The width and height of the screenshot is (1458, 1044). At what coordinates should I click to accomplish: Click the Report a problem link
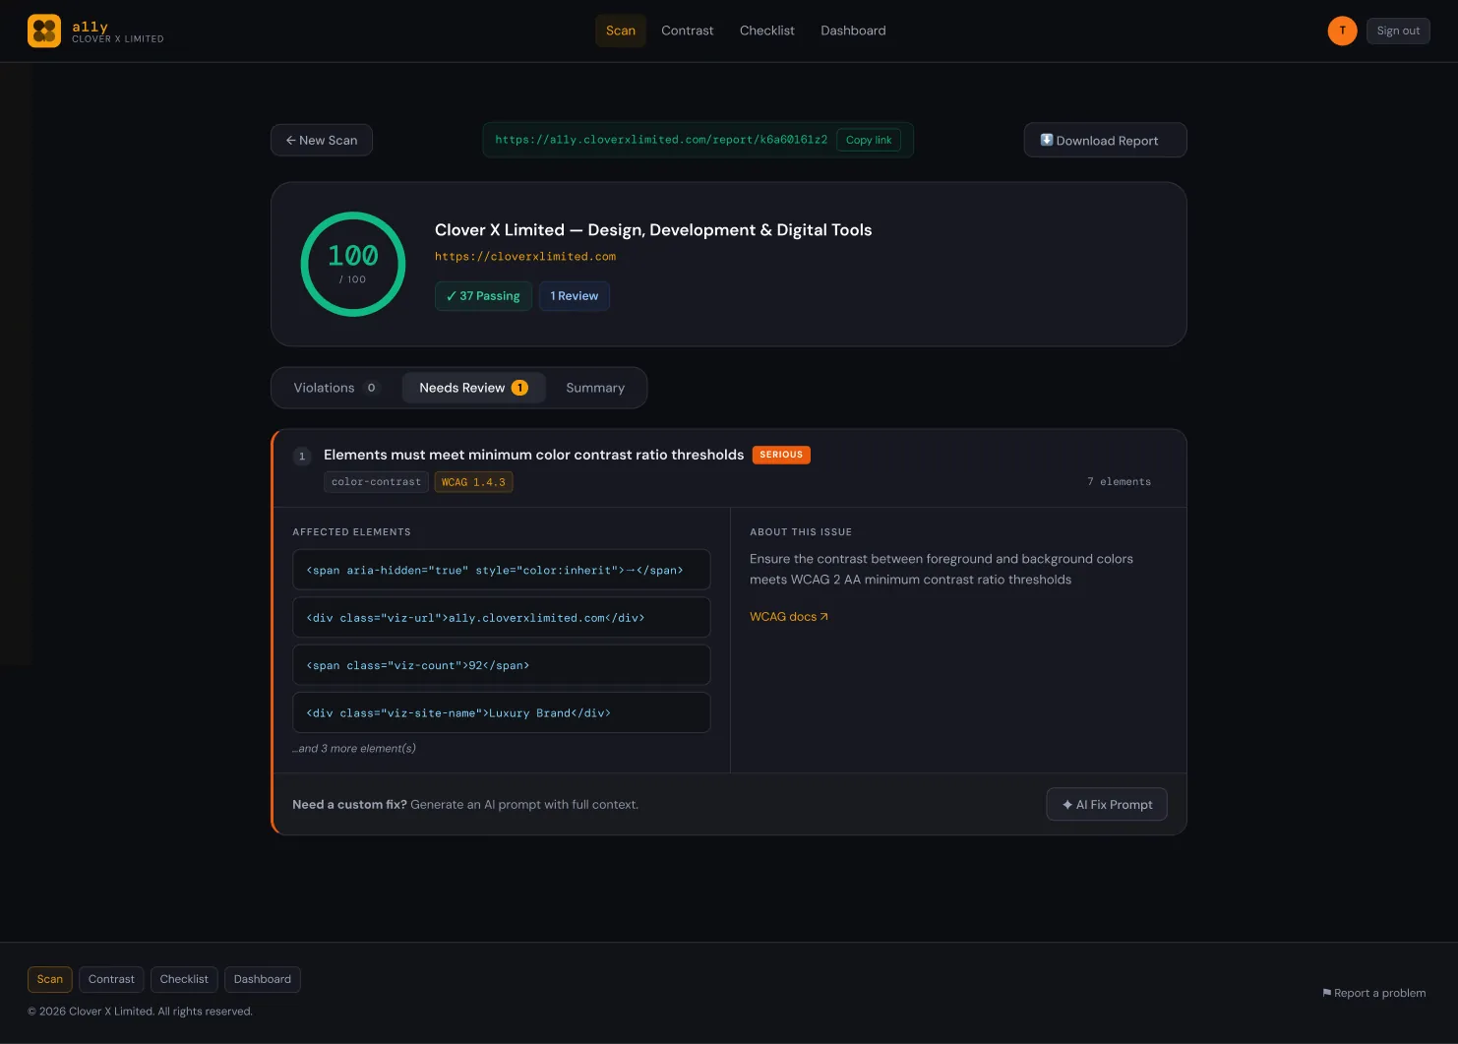pyautogui.click(x=1374, y=993)
